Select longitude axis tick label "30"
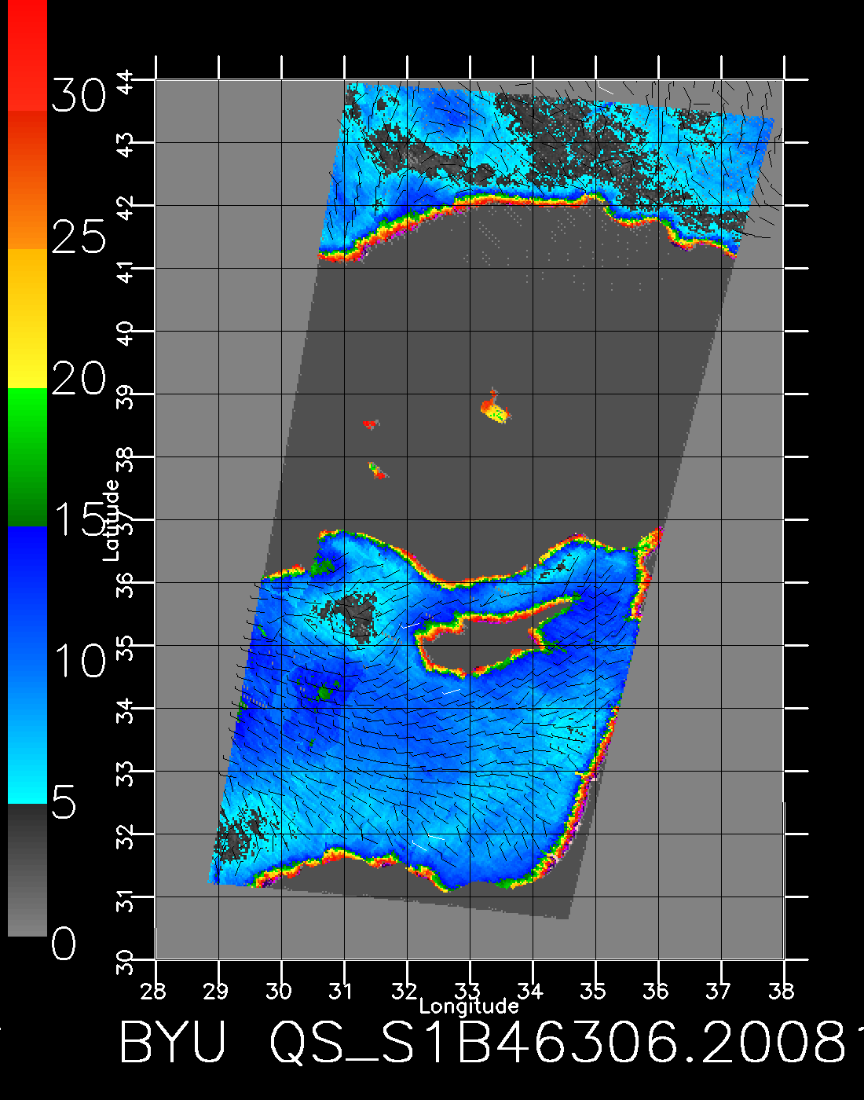This screenshot has height=1100, width=864. coord(279,990)
